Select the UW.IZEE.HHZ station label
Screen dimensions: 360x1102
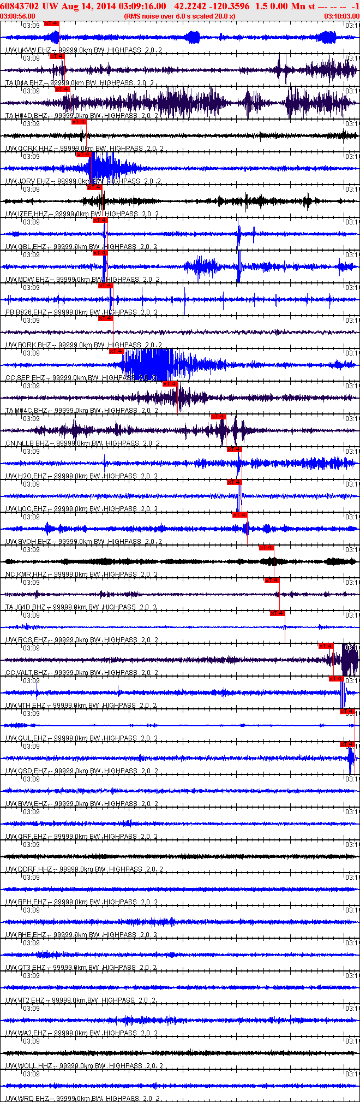point(27,214)
